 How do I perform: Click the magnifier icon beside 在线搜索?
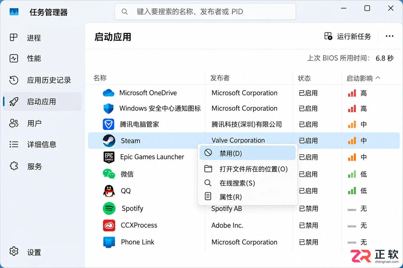tap(208, 183)
